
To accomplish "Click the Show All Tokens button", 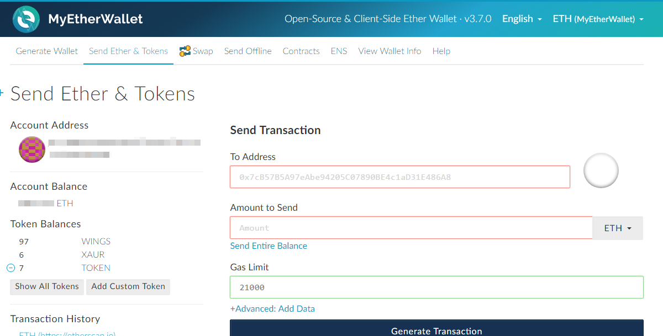I will point(47,286).
